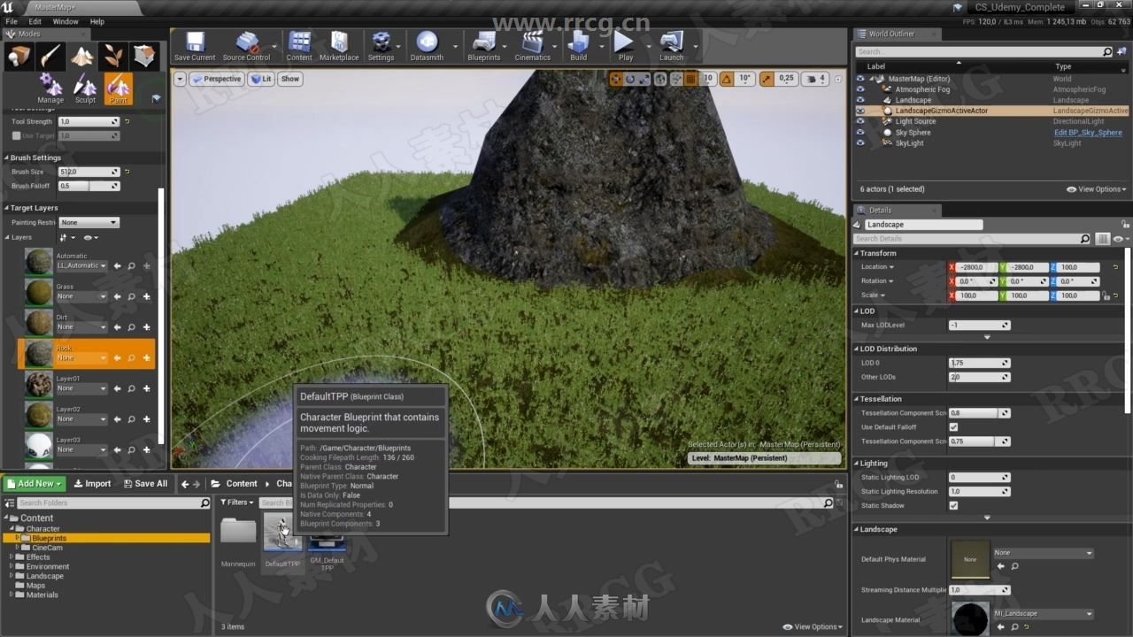
Task: Switch to the landscape Sculpt tool
Action: pyautogui.click(x=85, y=88)
